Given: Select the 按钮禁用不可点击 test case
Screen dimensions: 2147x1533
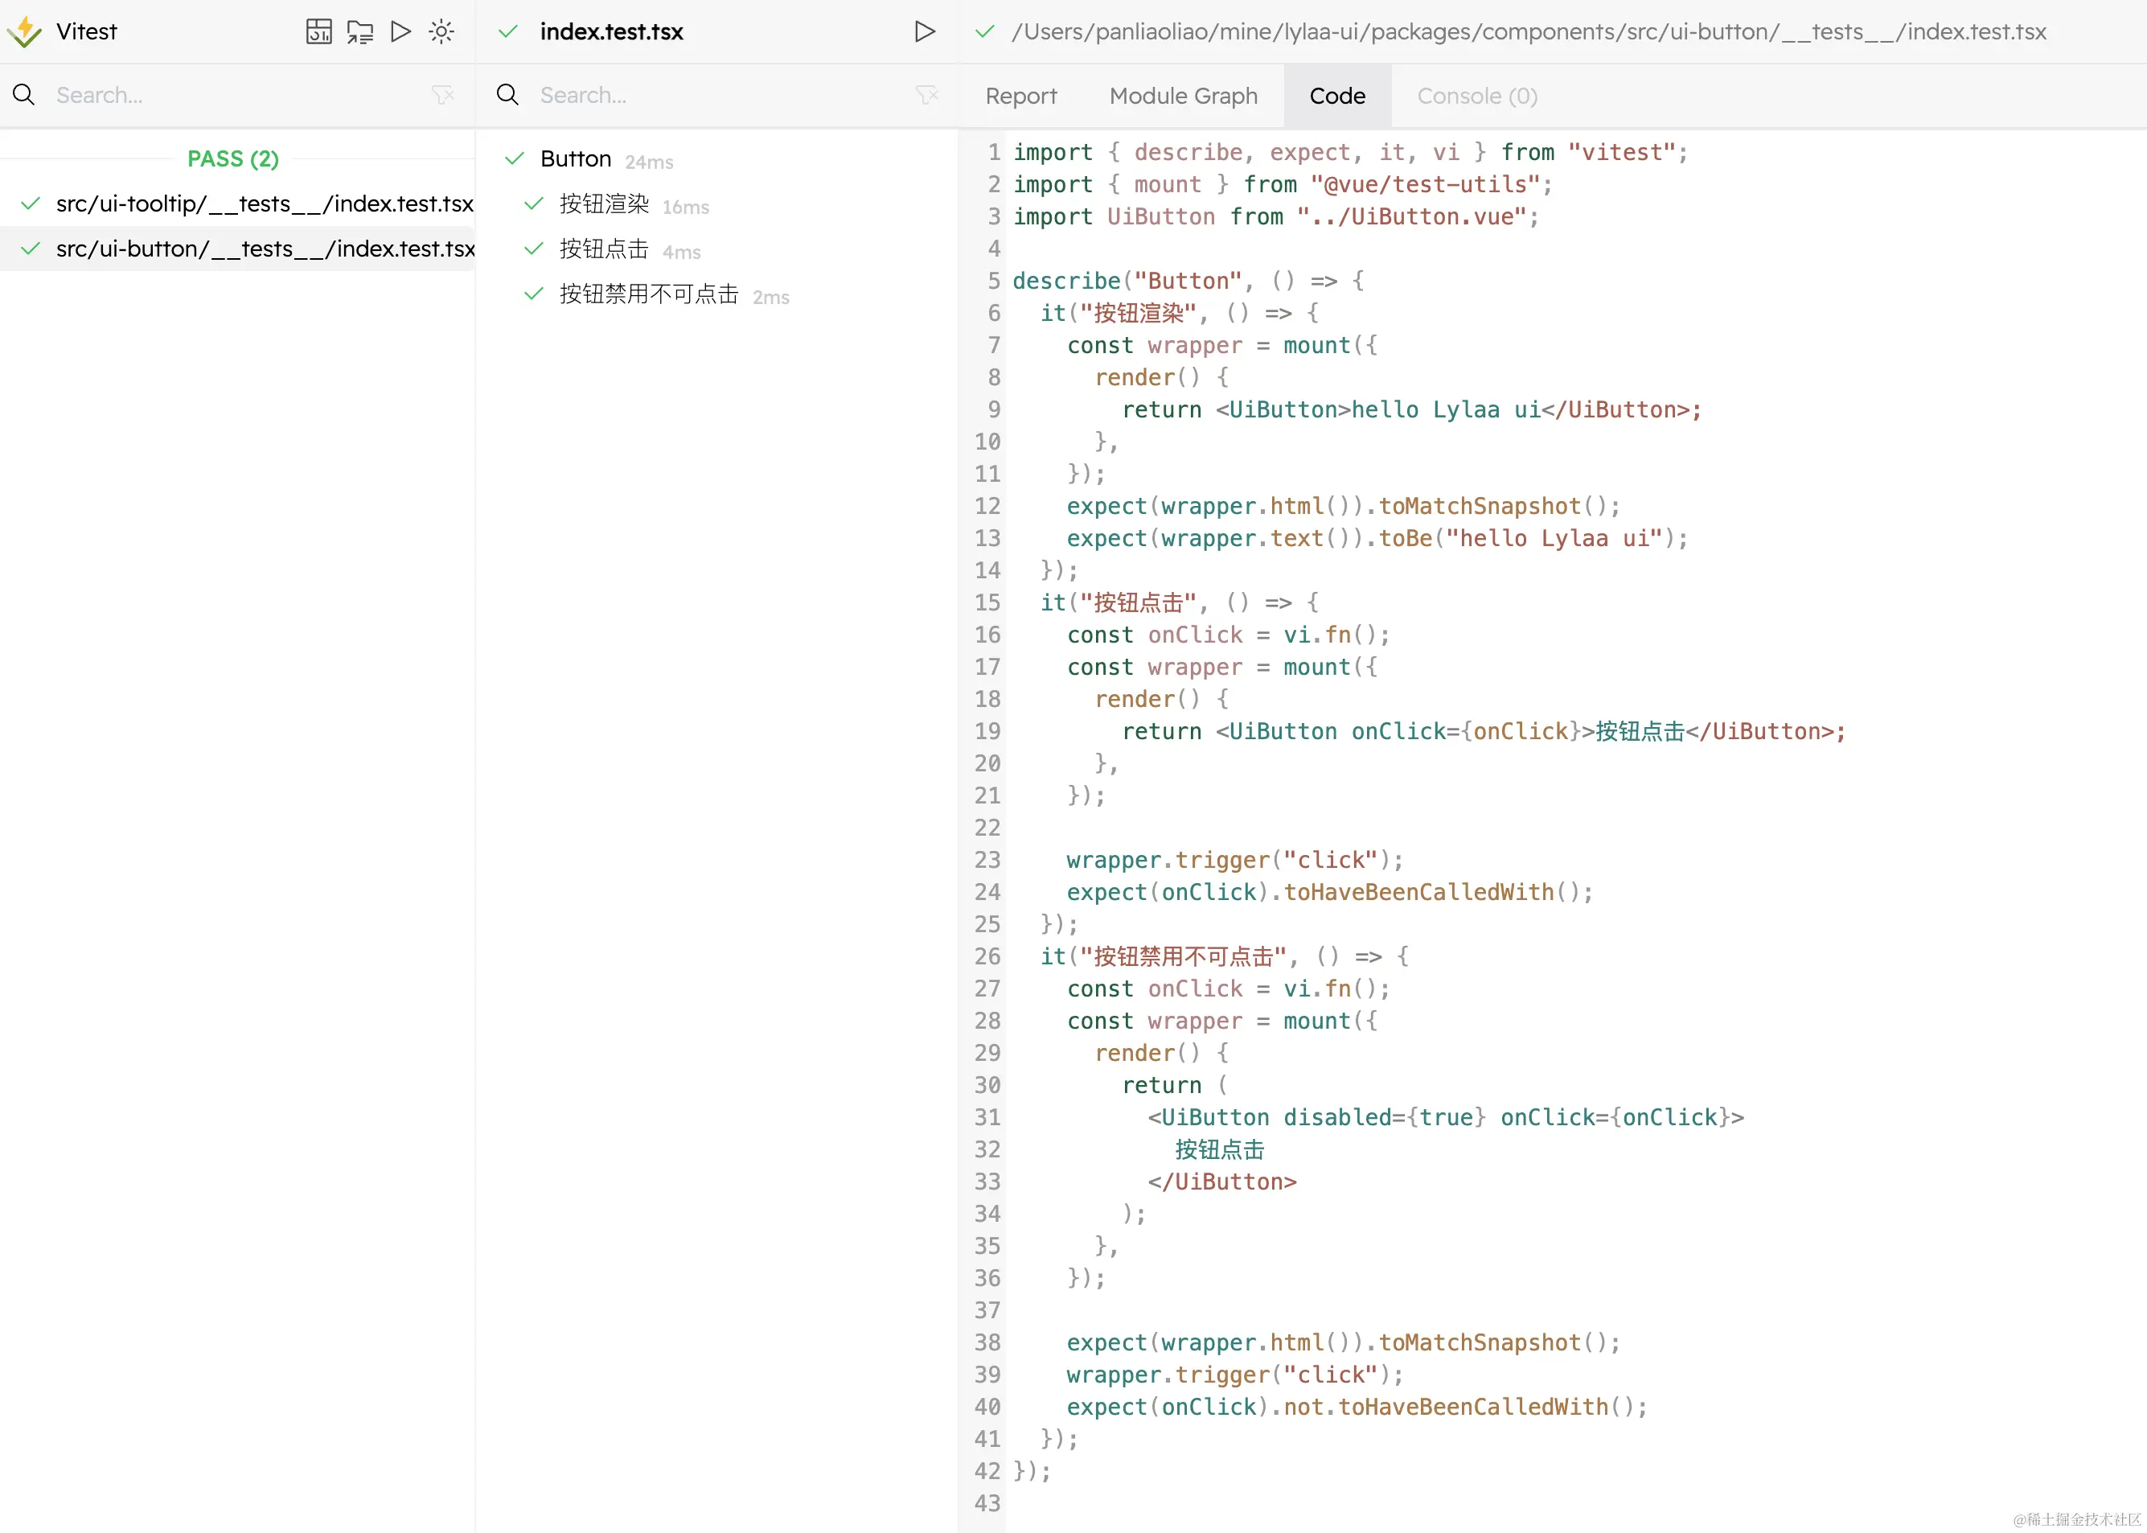Looking at the screenshot, I should (x=648, y=294).
